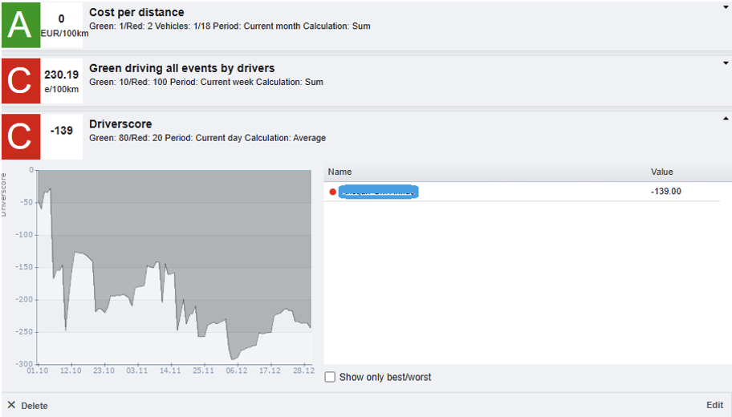Collapse the Driverscore panel arrow

(x=726, y=119)
